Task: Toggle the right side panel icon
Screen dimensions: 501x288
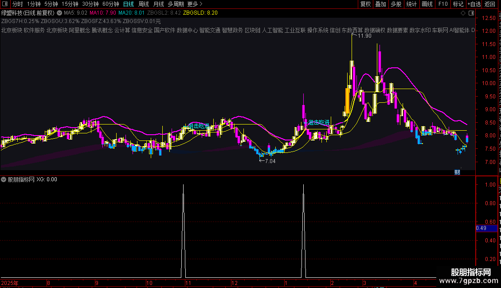Action: (471, 13)
